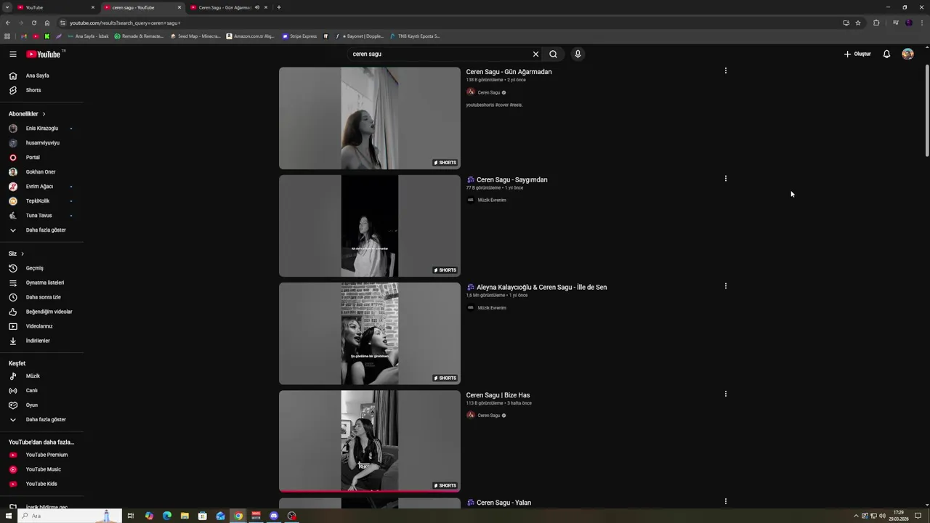The width and height of the screenshot is (930, 523).
Task: Click the magnifier search button
Action: 553,54
